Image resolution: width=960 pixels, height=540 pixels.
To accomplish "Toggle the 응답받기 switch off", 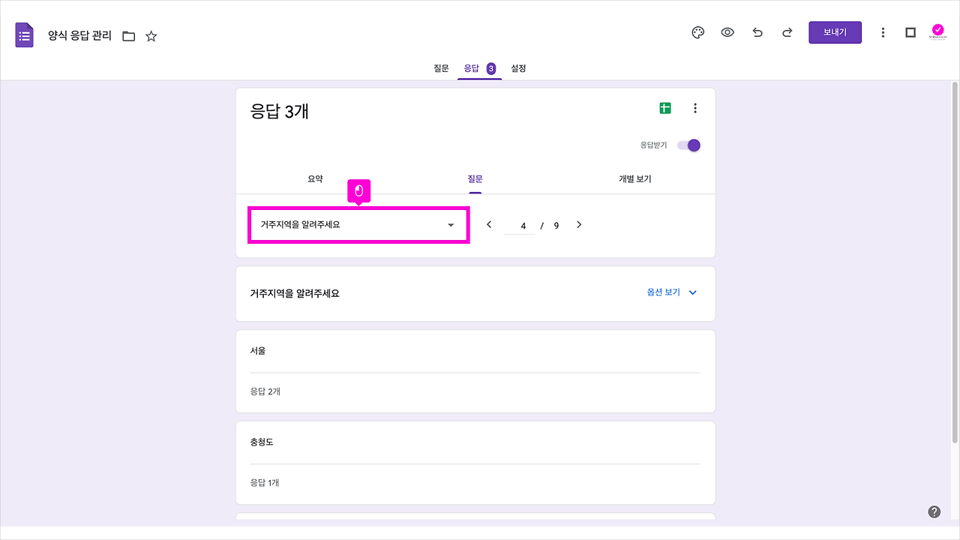I will [688, 145].
